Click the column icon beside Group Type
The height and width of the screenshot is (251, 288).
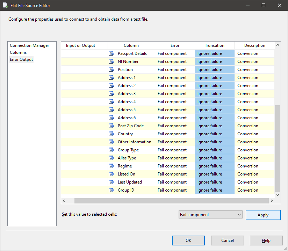(111, 150)
